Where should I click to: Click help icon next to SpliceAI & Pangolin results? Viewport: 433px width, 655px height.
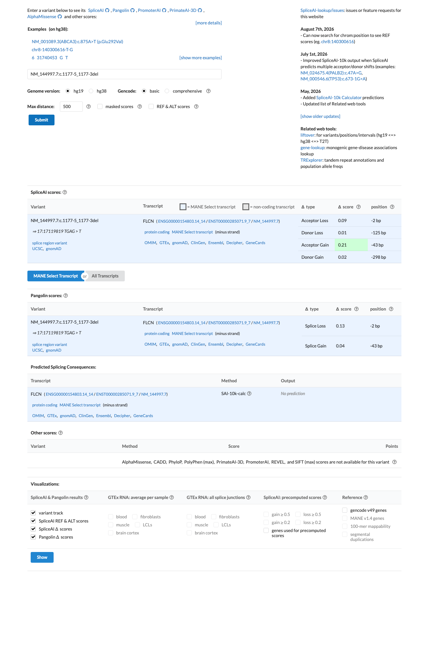point(86,498)
